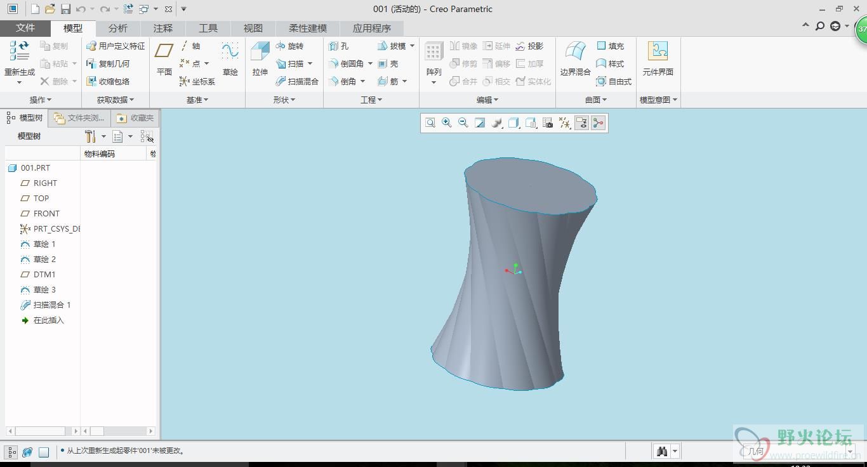The width and height of the screenshot is (867, 467).
Task: Select 扫描混合 1 in model tree
Action: click(x=46, y=305)
